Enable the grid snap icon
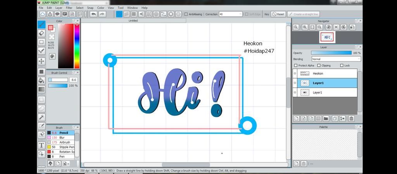The image size is (397, 174). point(134,14)
